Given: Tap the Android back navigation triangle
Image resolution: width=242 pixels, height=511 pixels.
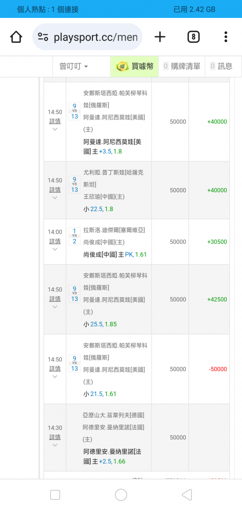Looking at the screenshot, I should click(x=187, y=495).
